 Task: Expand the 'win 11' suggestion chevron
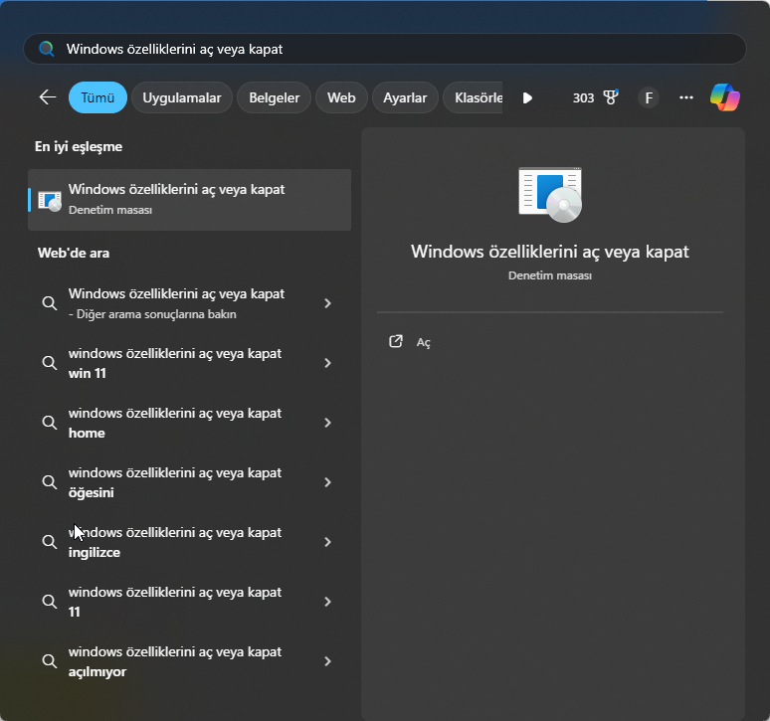tap(327, 363)
